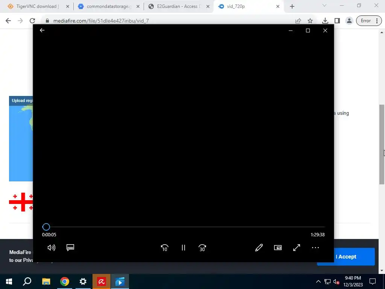Open the Windows notification center
Viewport: 385px width, 289px height.
373,281
